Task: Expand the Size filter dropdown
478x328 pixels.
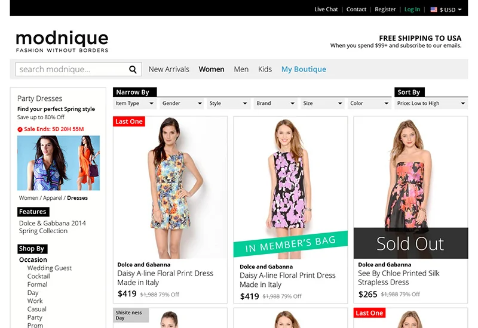Action: [x=322, y=103]
